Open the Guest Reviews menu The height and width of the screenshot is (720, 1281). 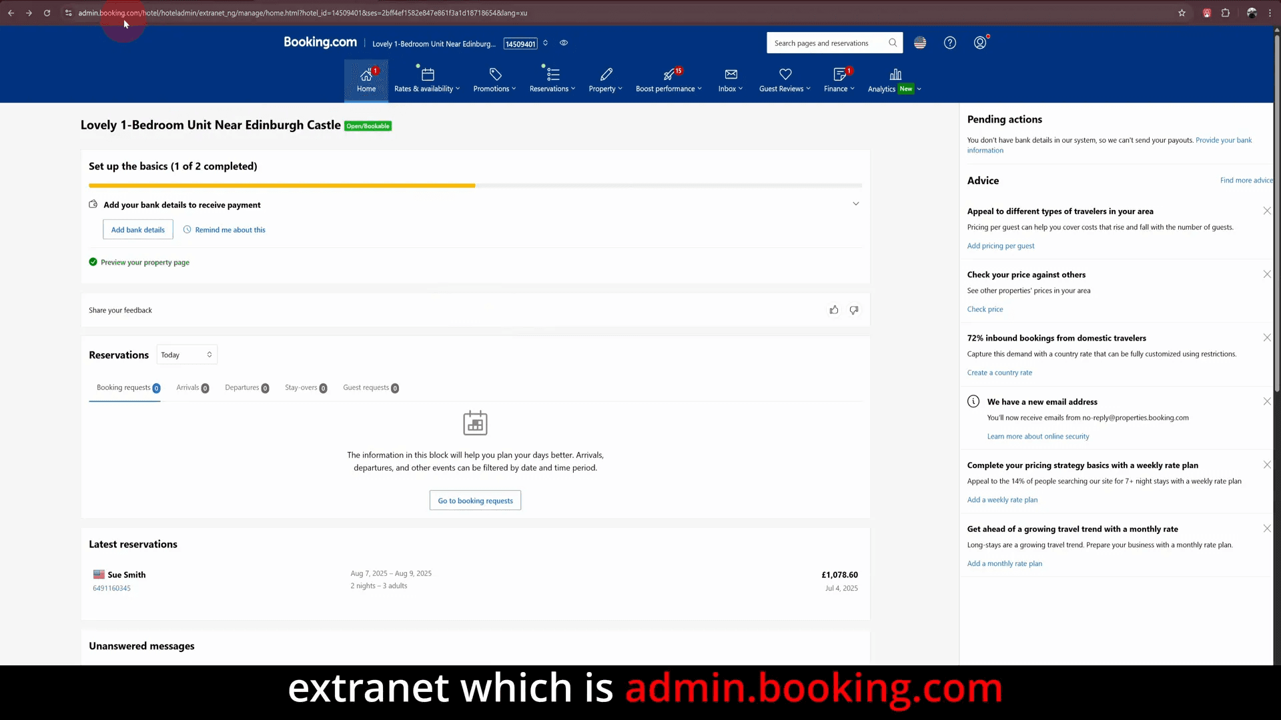click(785, 89)
